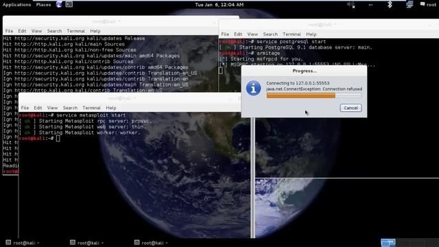
Task: Launch the Iceweasel browser from the top panel
Action: pos(59,4)
